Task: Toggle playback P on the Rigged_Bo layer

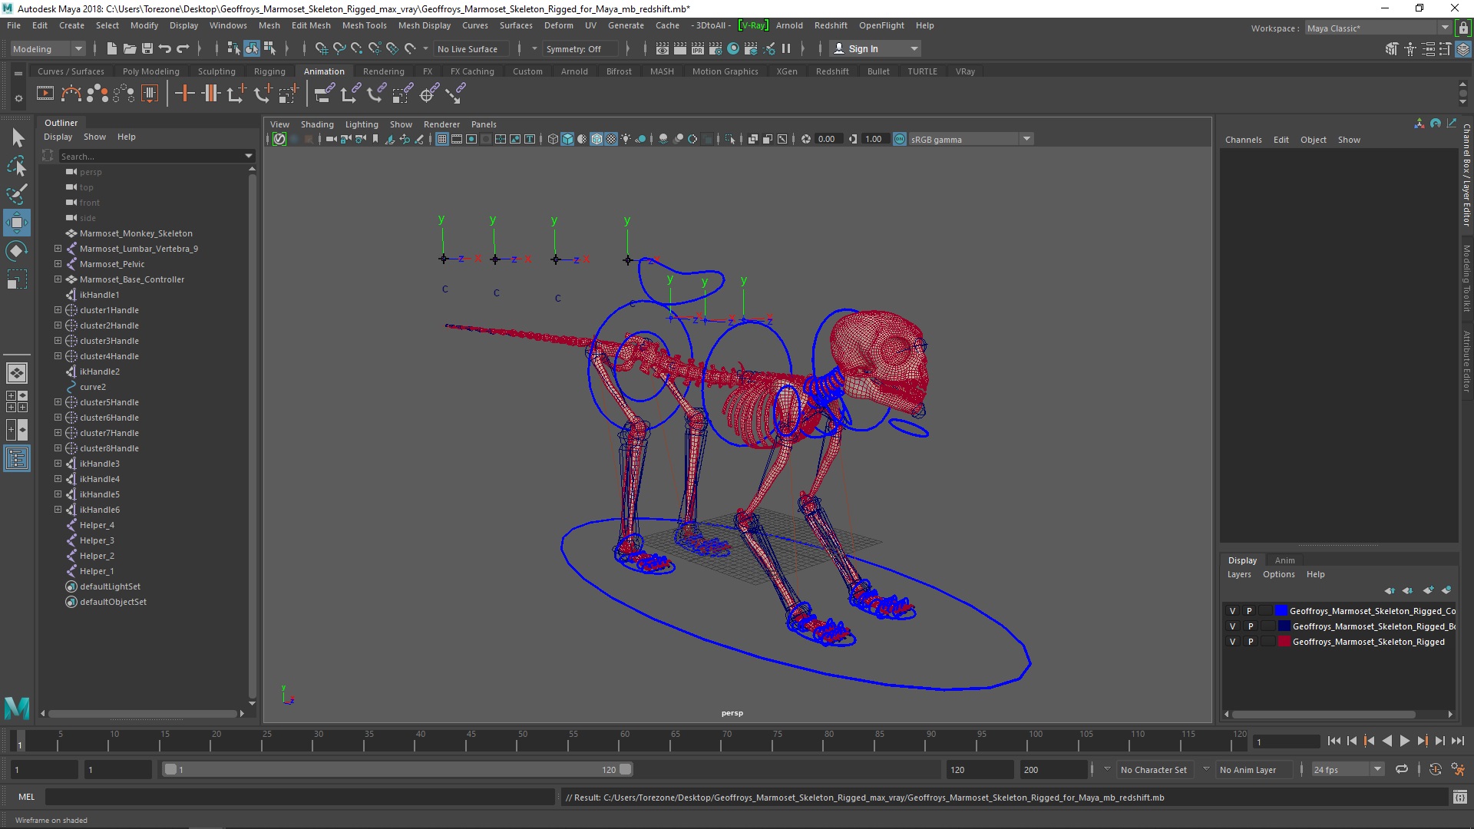Action: 1250,626
